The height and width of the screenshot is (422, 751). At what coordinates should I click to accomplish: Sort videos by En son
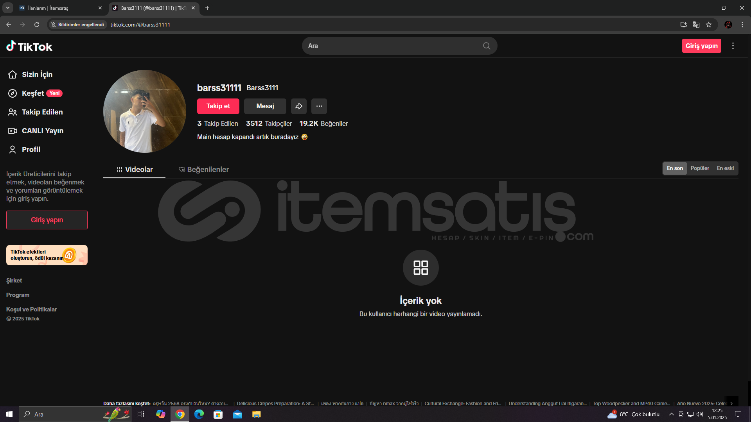coord(675,168)
